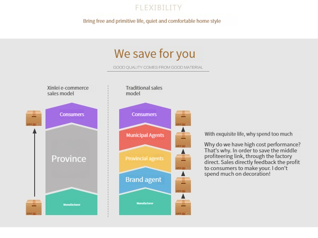The width and height of the screenshot is (318, 238).
Task: Click the small arrow below the Municipal Agents box
Action: point(183,151)
